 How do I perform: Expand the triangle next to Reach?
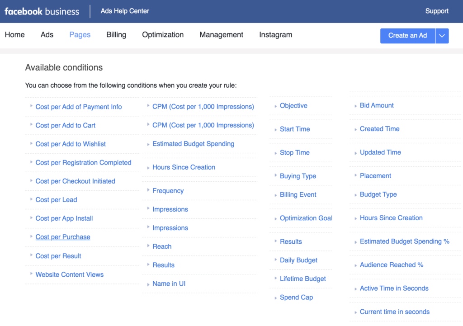click(148, 246)
